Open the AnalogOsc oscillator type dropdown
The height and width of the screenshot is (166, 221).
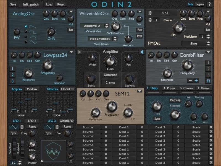pos(71,12)
